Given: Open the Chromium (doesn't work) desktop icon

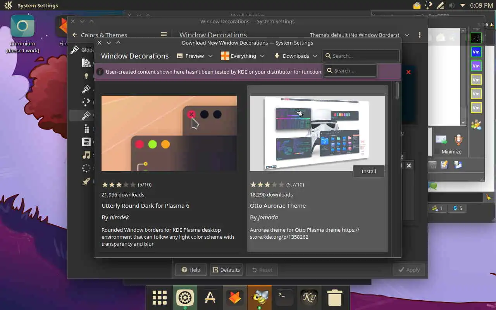Looking at the screenshot, I should pos(22,34).
